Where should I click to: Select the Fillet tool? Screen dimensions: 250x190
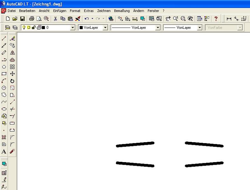point(12,144)
